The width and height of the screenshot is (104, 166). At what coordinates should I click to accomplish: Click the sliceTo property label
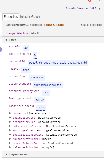(15, 47)
